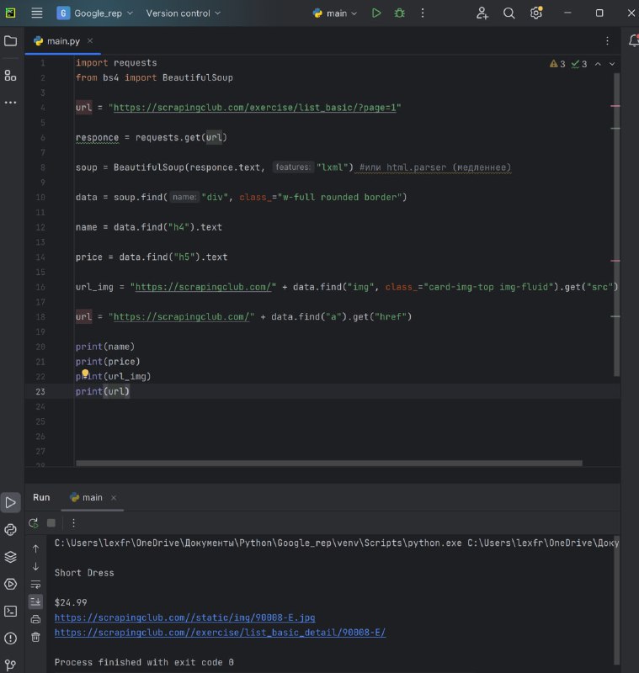Open Code With Me add-user icon
The height and width of the screenshot is (673, 639).
click(x=482, y=13)
